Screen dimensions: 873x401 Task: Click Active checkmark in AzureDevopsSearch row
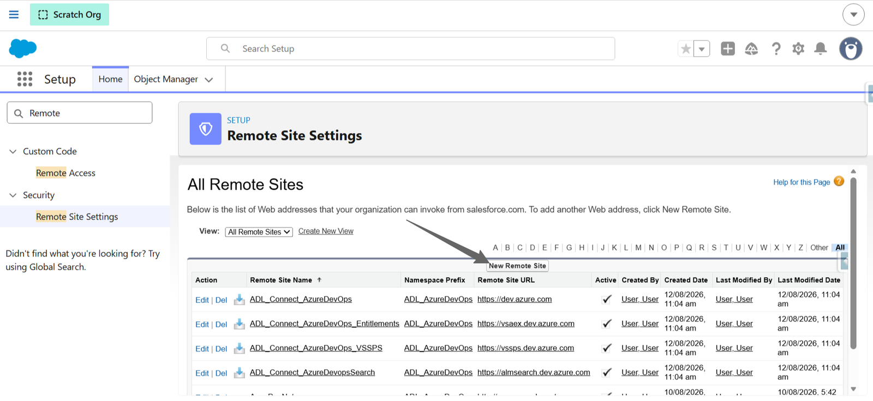pos(606,373)
